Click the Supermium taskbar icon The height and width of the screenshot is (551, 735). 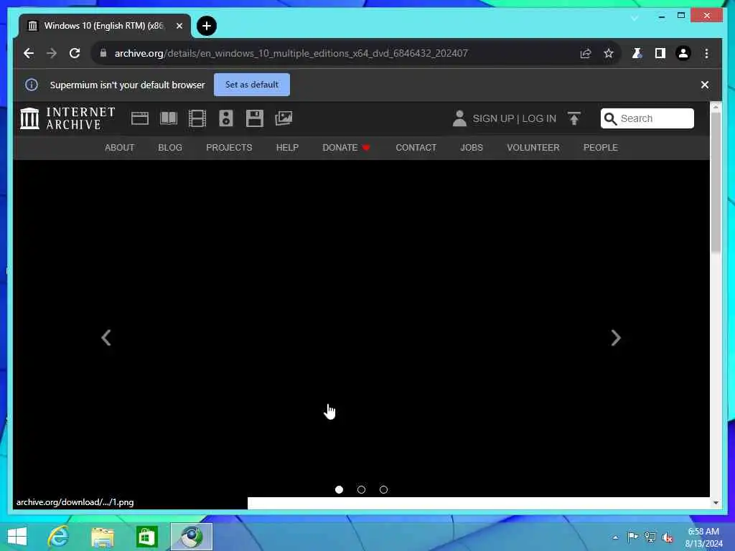click(191, 537)
